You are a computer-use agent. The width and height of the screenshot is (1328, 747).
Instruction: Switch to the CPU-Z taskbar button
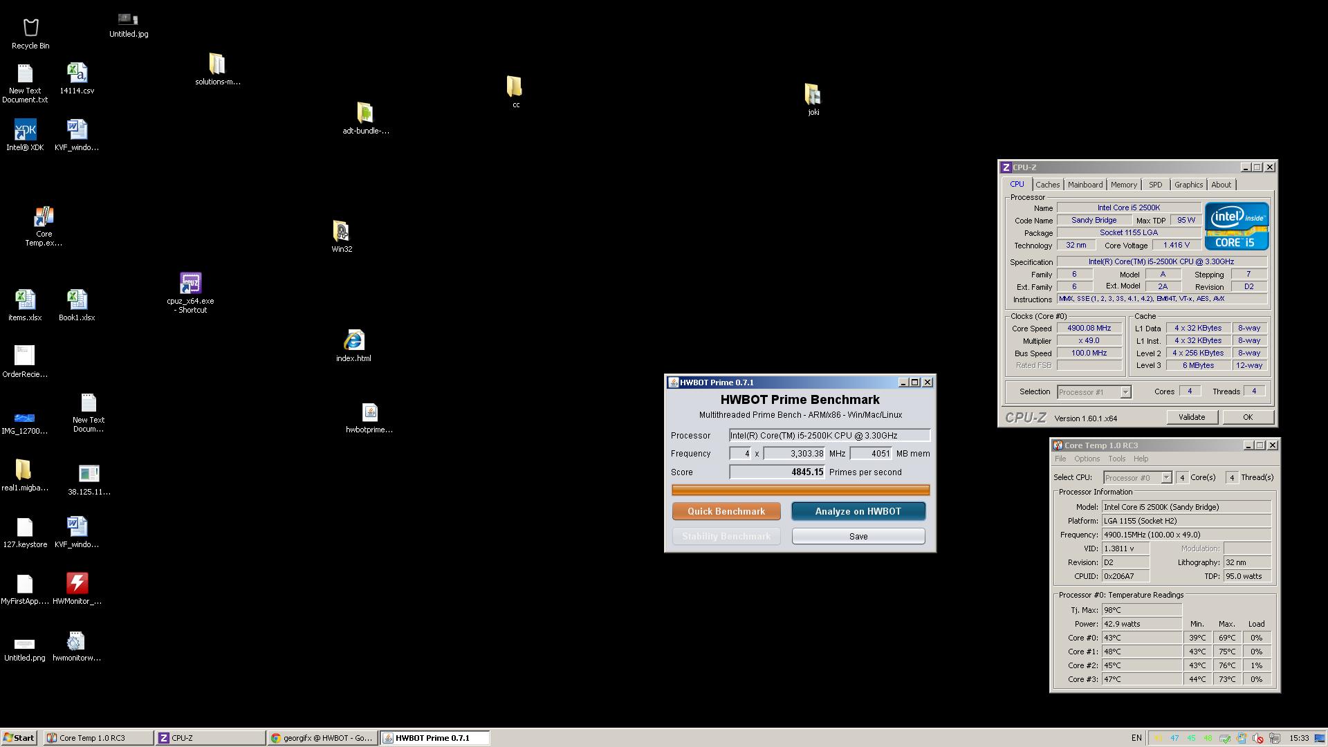210,738
